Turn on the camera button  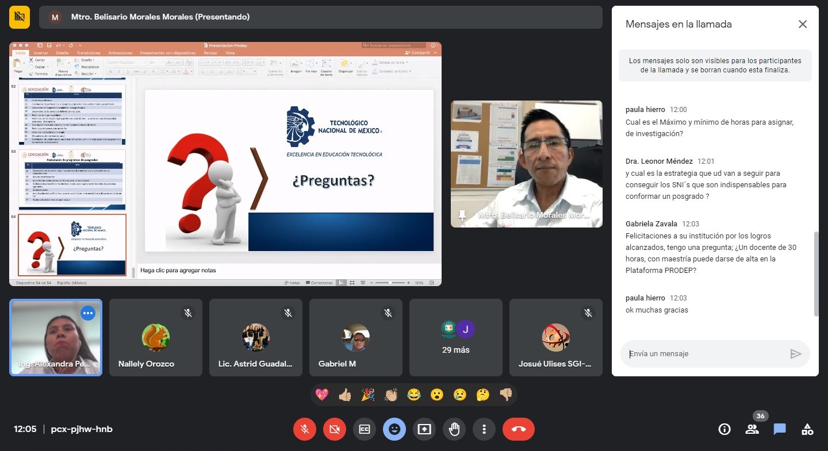[x=335, y=429]
